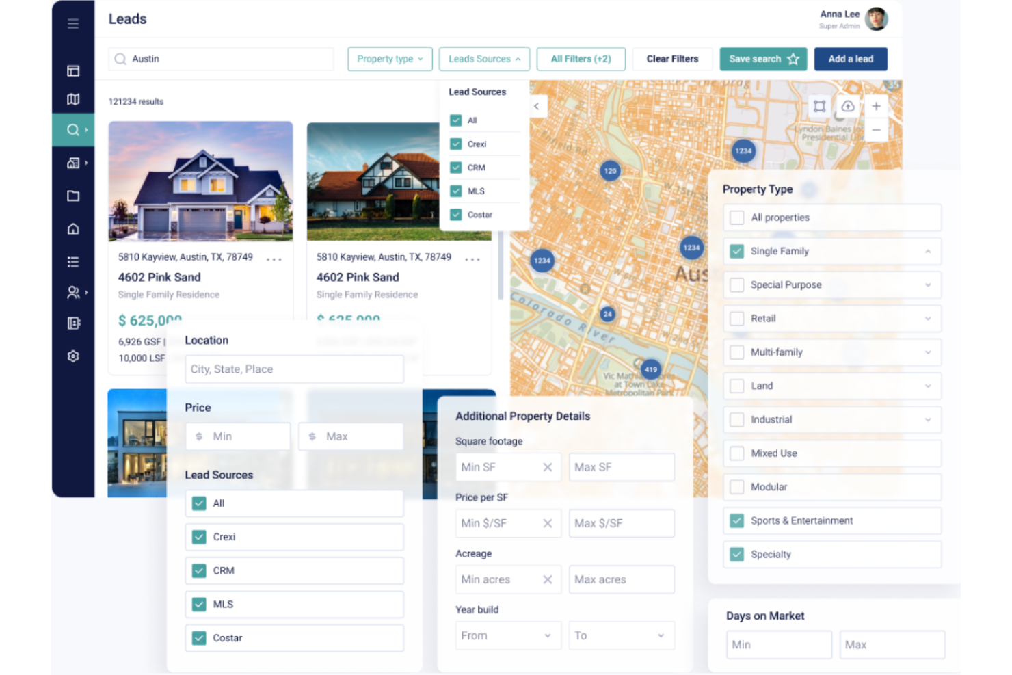Click the hamburger menu at sidebar top
1012x675 pixels.
click(x=73, y=23)
